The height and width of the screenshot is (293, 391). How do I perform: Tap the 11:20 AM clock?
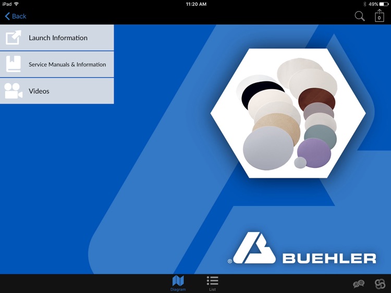click(196, 4)
